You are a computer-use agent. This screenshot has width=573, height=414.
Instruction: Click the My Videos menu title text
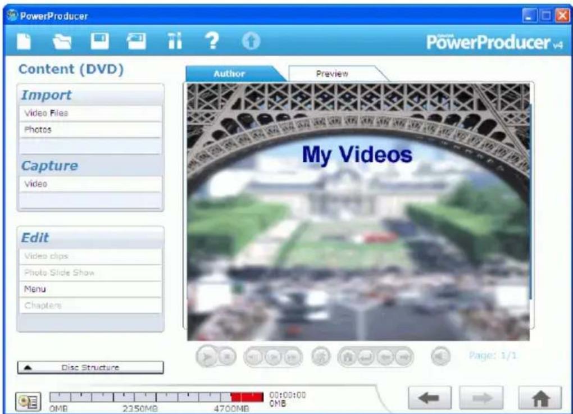click(357, 154)
